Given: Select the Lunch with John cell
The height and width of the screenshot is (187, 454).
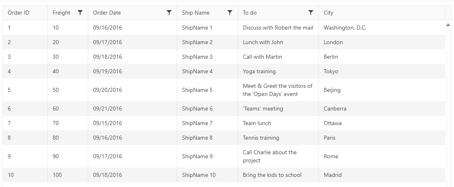Looking at the screenshot, I should 278,42.
